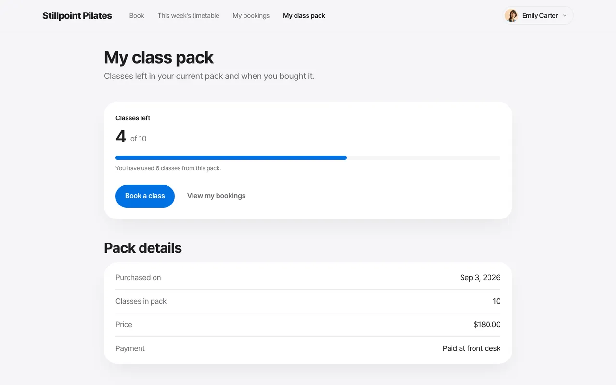Click the classes-used progress bar

tap(308, 158)
